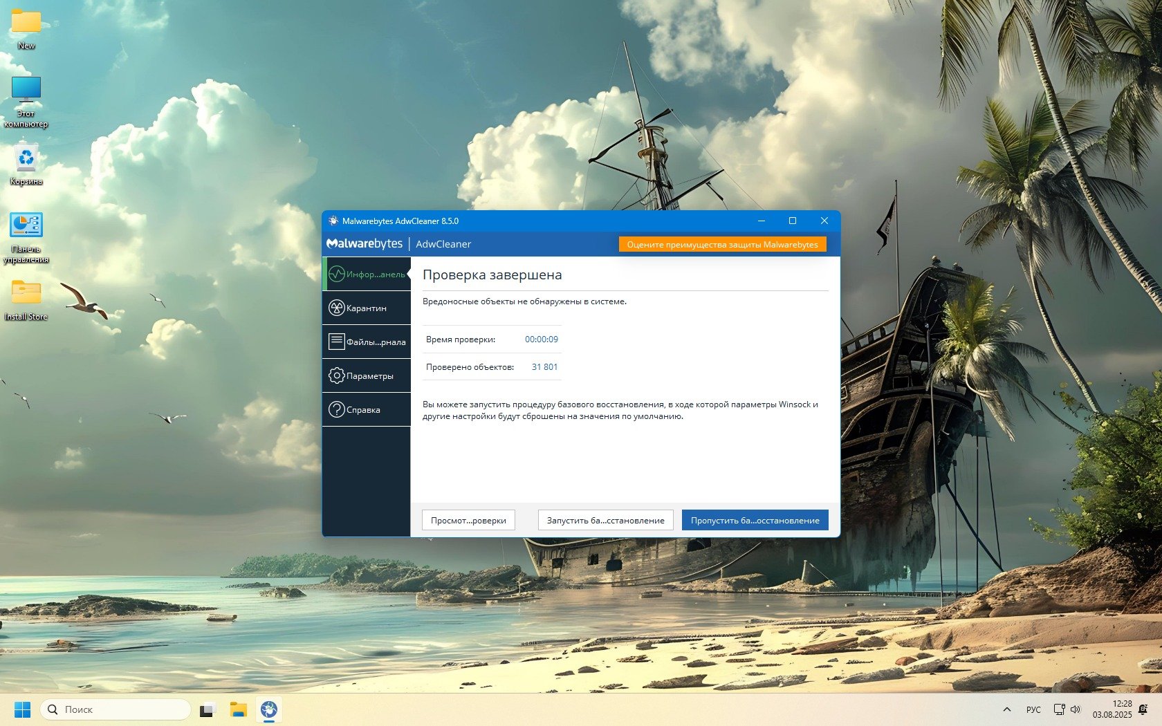Viewport: 1162px width, 726px height.
Task: Select the Dashboard (Инфор...анель) sidebar item
Action: pos(367,274)
